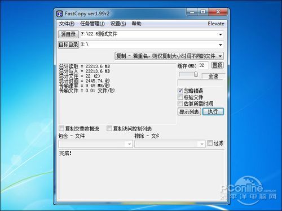Check the 复制交替数据流 option
Viewport: 282px width, 211px height.
point(61,128)
